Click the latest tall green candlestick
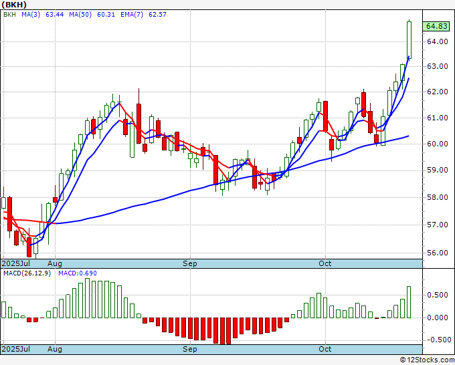Screen dimensions: 455x365 [x=409, y=40]
